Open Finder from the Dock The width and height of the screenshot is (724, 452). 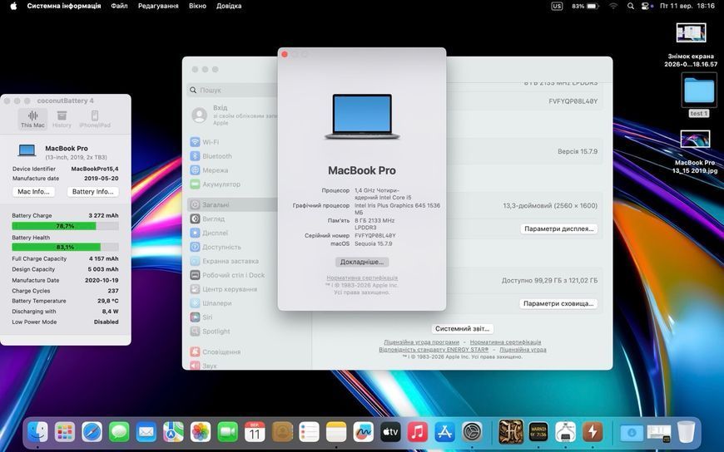coord(37,432)
